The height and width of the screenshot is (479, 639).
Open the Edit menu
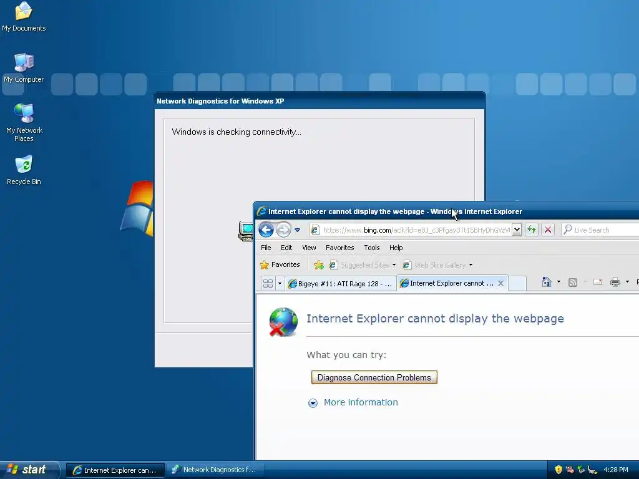[x=286, y=248]
